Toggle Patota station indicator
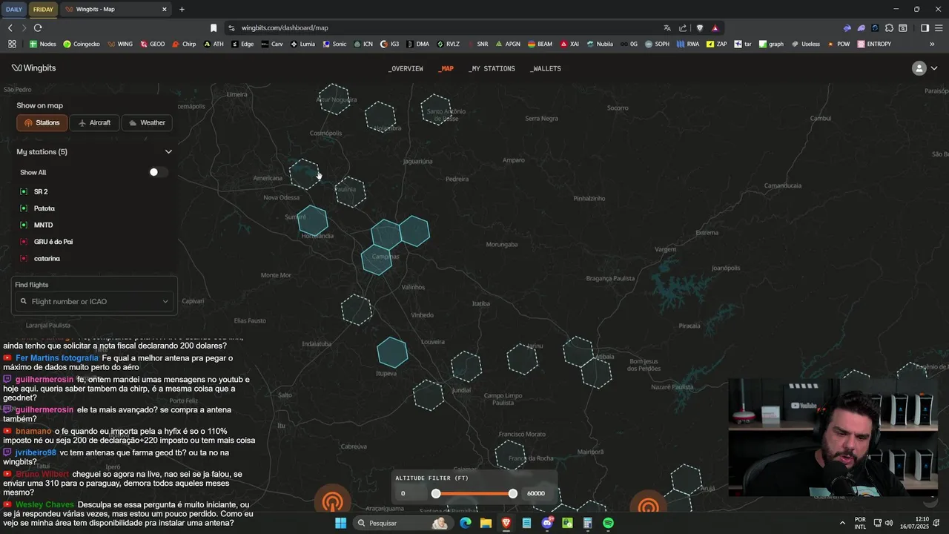Viewport: 949px width, 534px height. 24,208
